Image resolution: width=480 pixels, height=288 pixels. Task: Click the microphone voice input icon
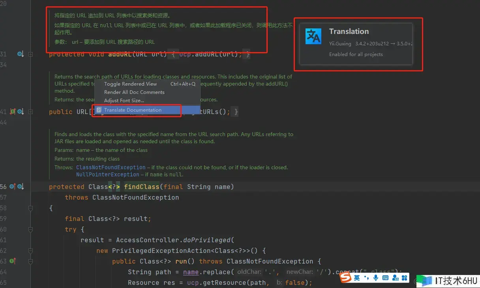376,278
